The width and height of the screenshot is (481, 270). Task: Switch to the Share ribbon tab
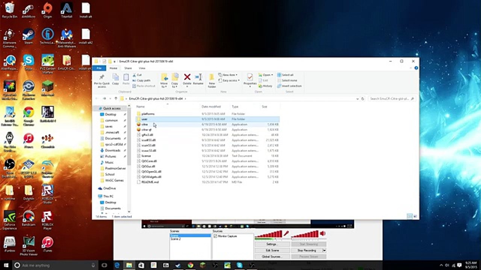pyautogui.click(x=128, y=68)
